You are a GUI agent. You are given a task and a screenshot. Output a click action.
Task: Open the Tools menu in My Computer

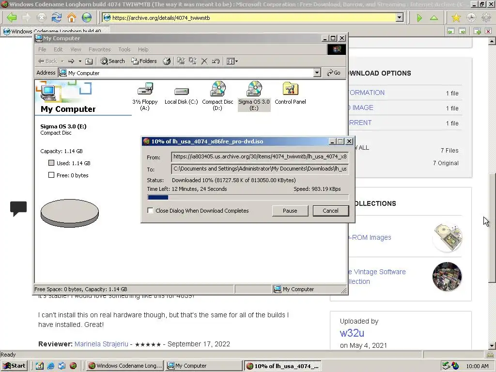(x=124, y=49)
